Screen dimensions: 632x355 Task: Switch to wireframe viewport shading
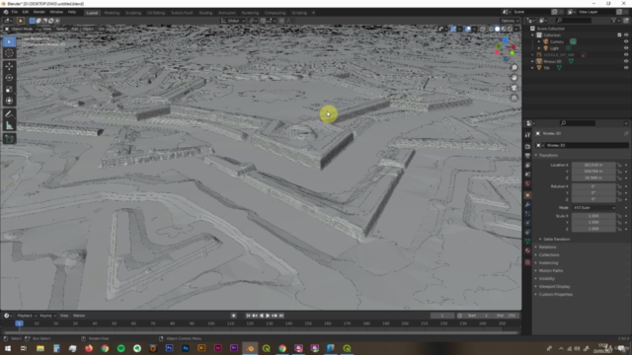pos(491,29)
